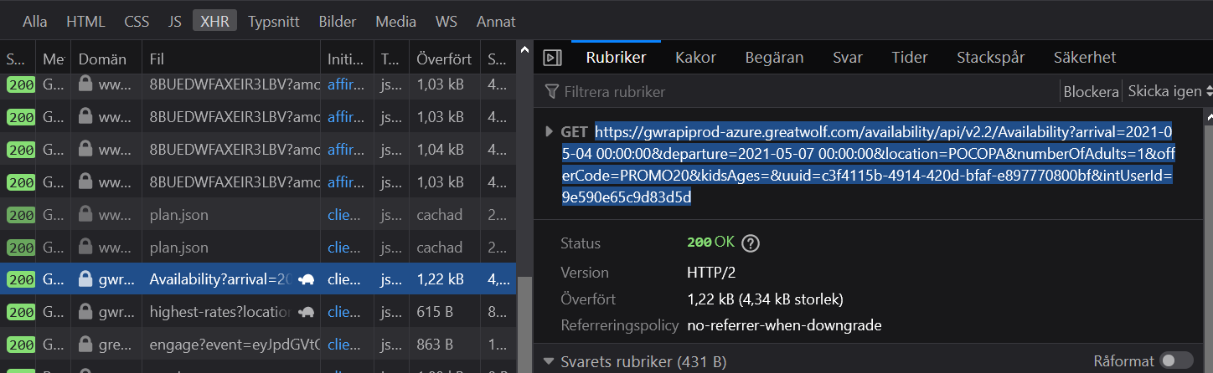The width and height of the screenshot is (1213, 373).
Task: Select the Alla request type filter
Action: click(34, 22)
